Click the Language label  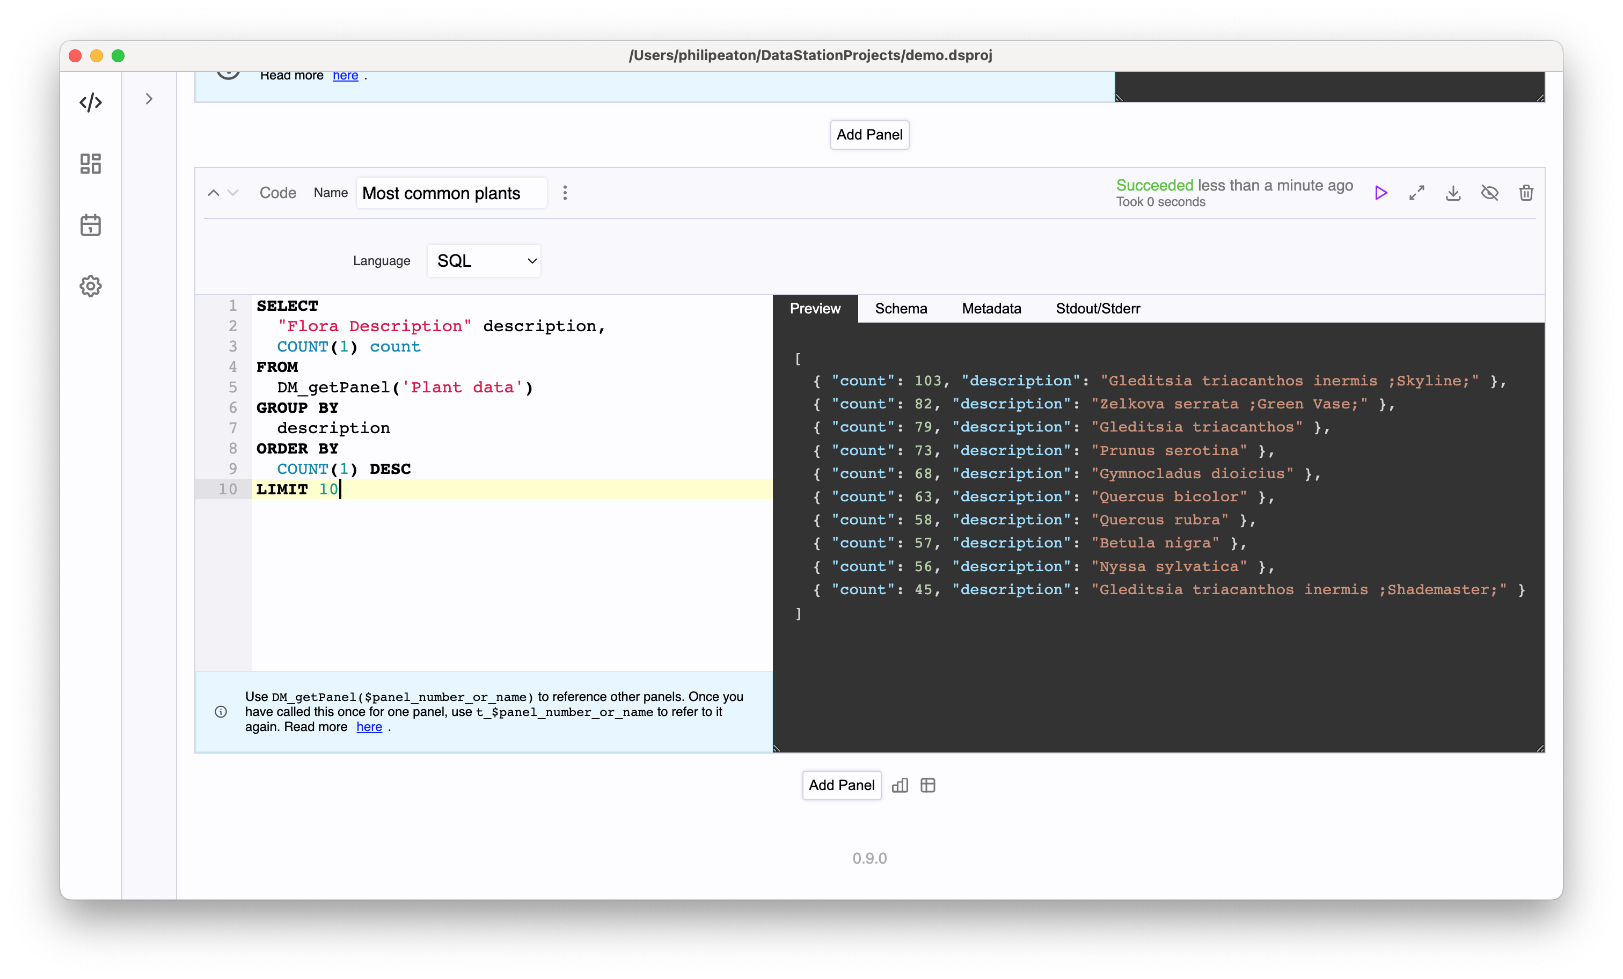[382, 261]
